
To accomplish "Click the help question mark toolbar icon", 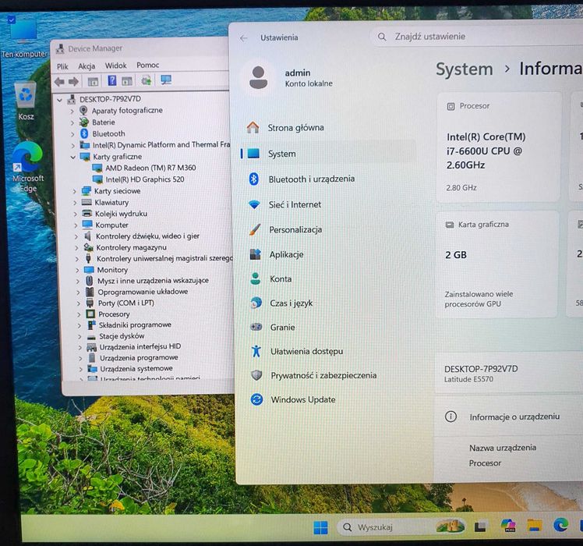I will point(112,80).
